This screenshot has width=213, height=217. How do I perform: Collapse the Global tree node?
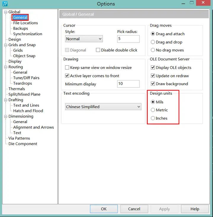(x=6, y=12)
